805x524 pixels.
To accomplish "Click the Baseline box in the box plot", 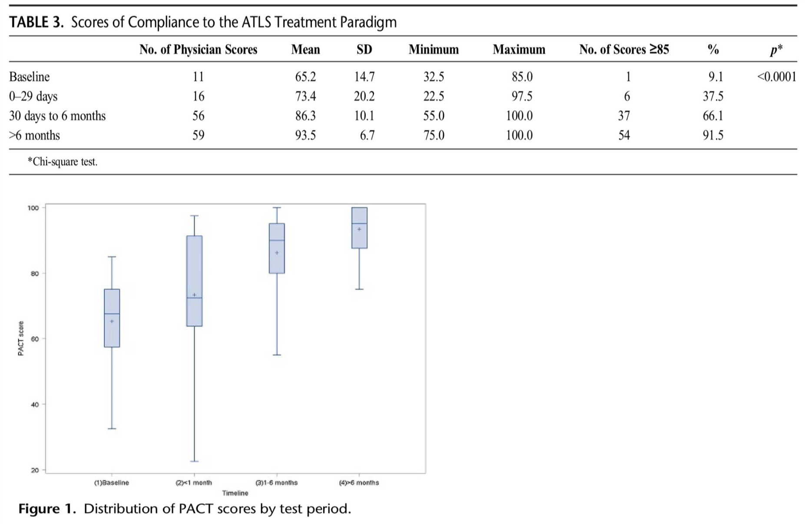I will [x=112, y=318].
